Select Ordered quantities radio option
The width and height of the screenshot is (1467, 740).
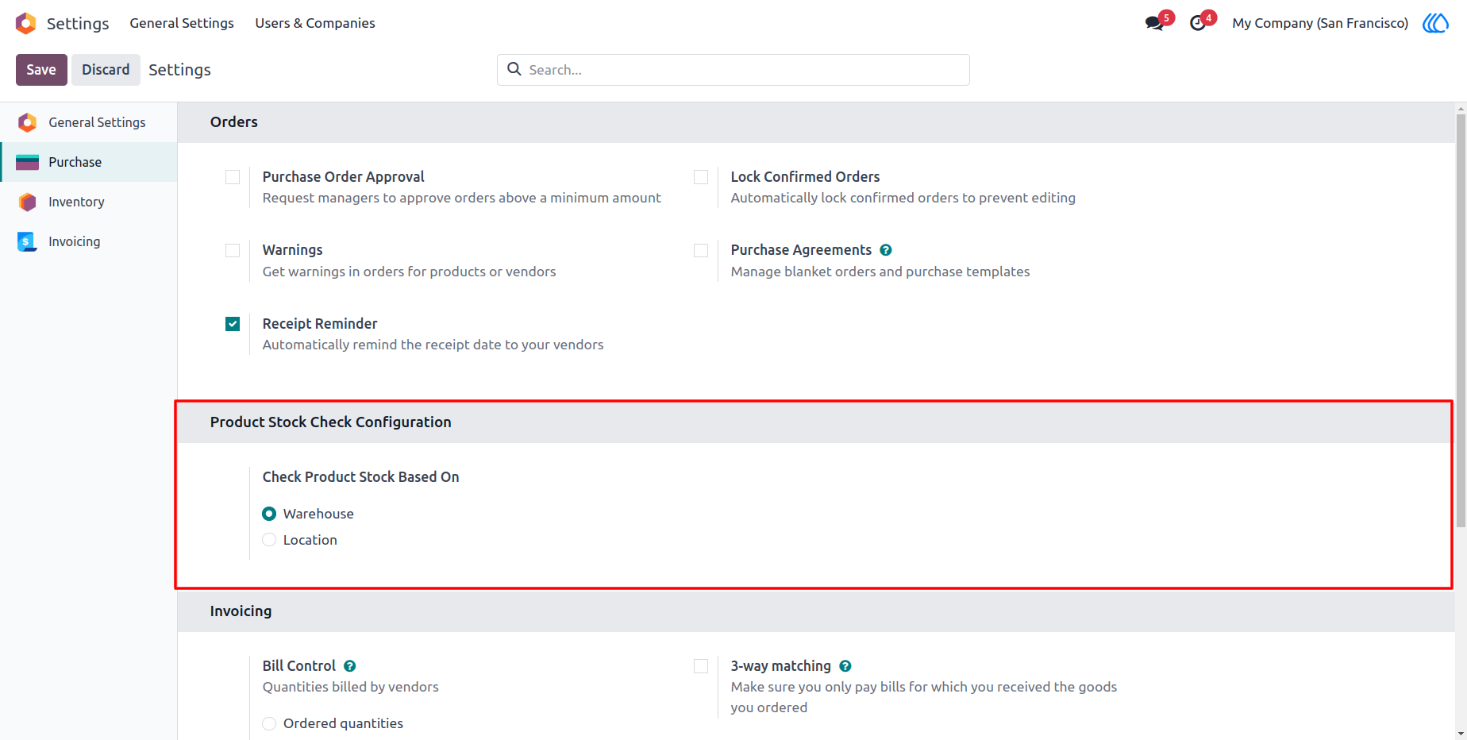click(269, 723)
